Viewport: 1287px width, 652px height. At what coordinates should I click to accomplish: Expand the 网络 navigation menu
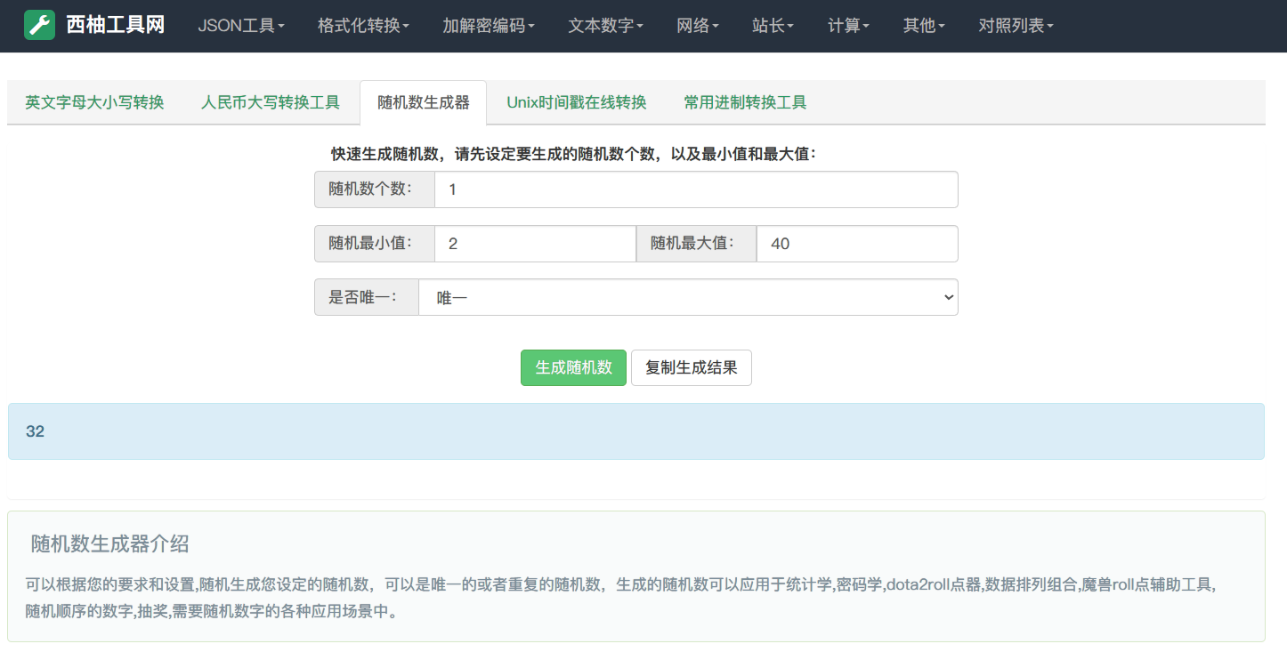(x=697, y=26)
